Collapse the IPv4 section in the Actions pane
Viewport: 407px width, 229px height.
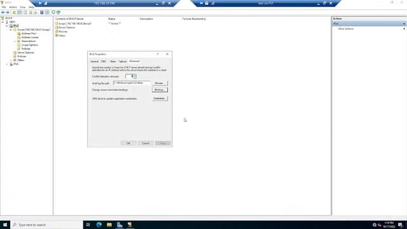404,24
